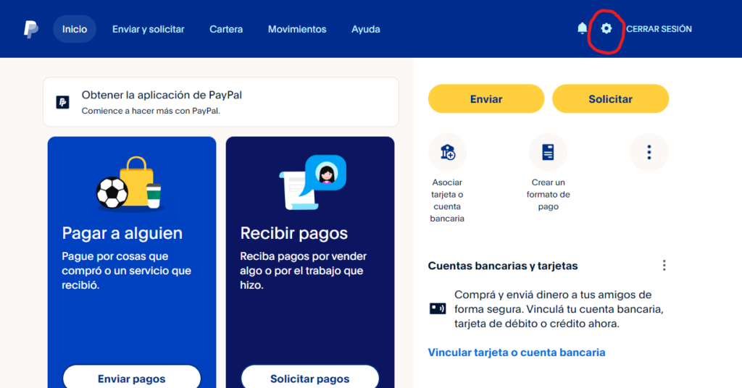
Task: Click the Comprá y enviá dinero description text
Action: point(559,309)
